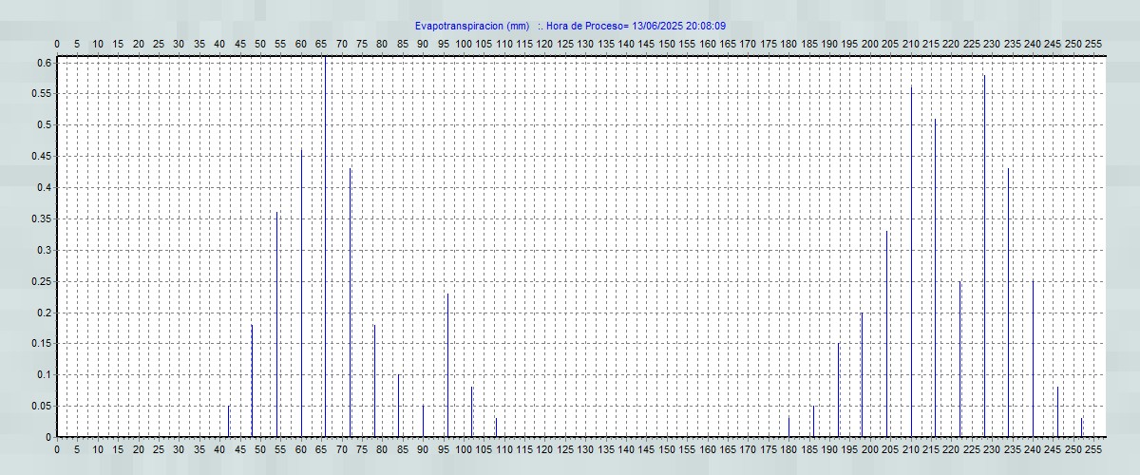
Task: Select the 230 label on the top axis
Action: (x=992, y=45)
